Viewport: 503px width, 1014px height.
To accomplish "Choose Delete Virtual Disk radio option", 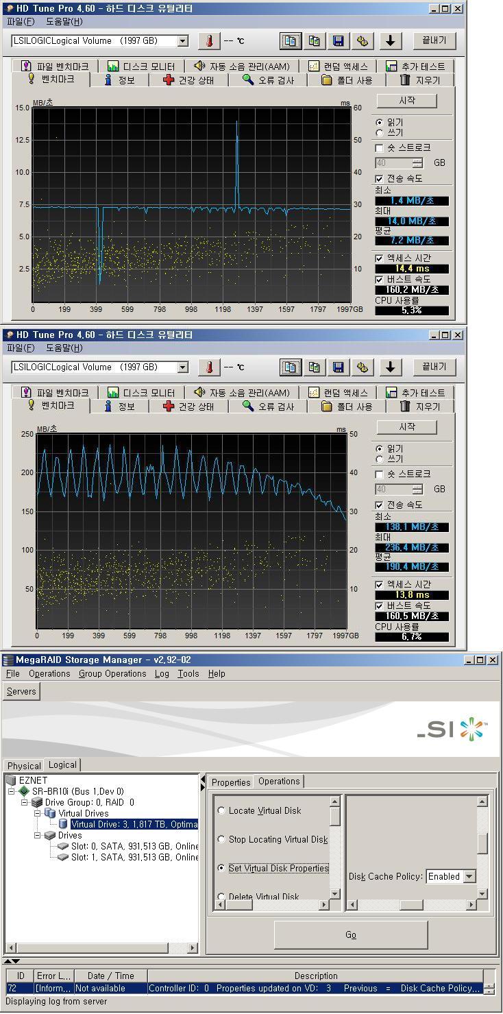I will pos(221,896).
